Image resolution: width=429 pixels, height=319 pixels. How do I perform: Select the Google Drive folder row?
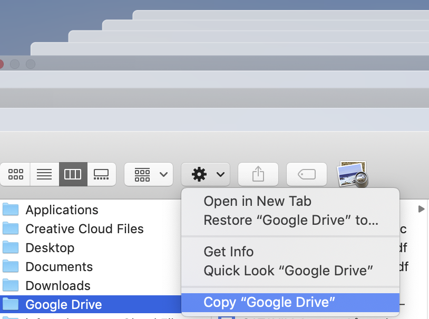[x=90, y=304]
